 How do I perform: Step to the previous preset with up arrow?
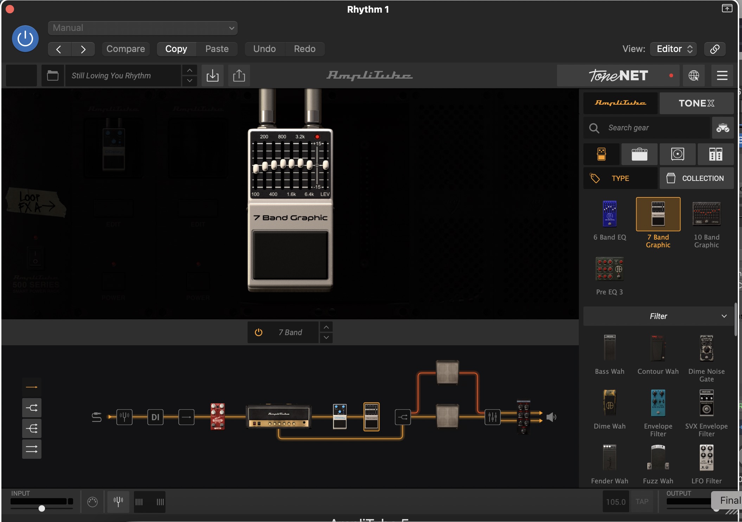[x=190, y=71]
